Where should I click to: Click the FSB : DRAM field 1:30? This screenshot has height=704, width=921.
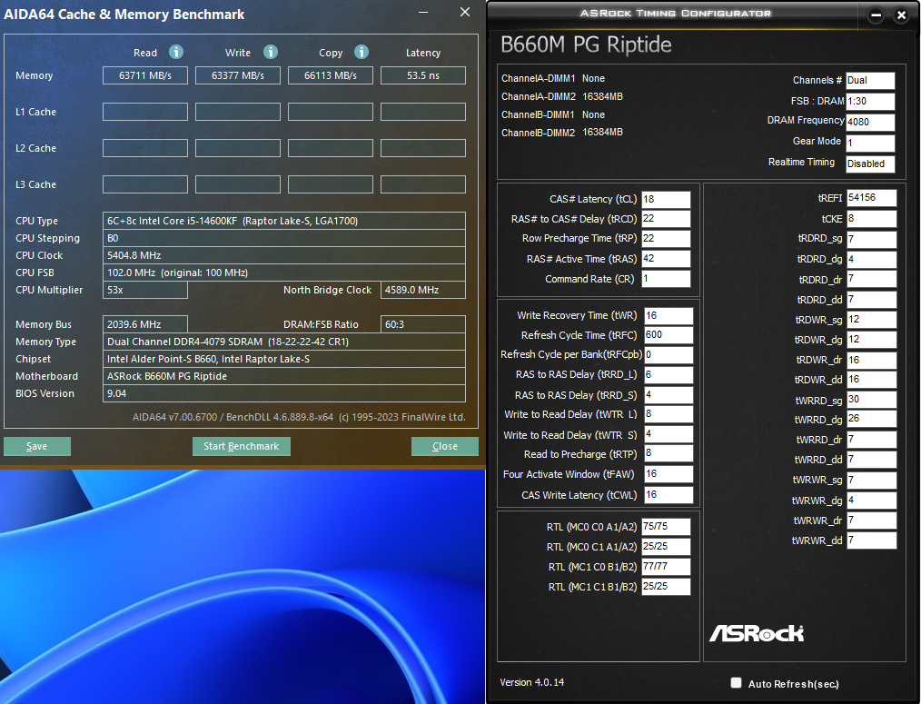(x=870, y=101)
